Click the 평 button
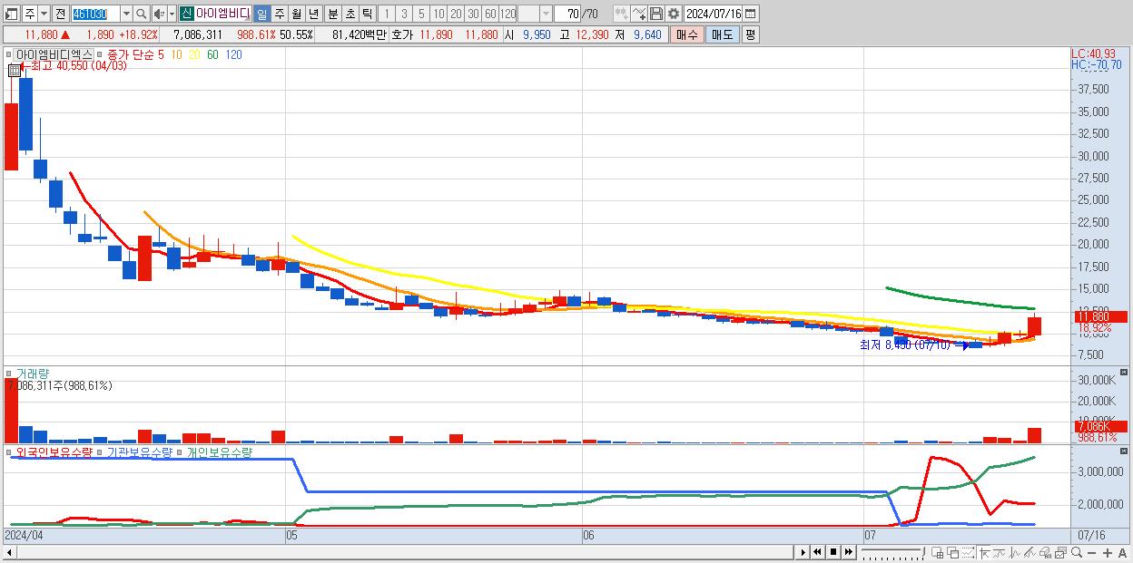 pos(750,34)
